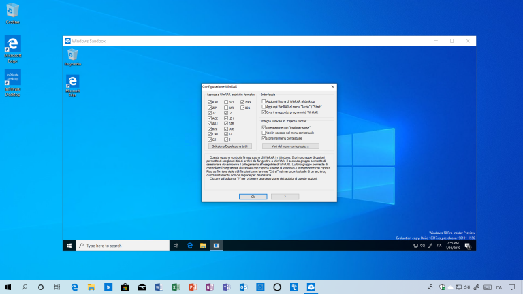Open host Start menu
The height and width of the screenshot is (294, 523).
(x=8, y=287)
